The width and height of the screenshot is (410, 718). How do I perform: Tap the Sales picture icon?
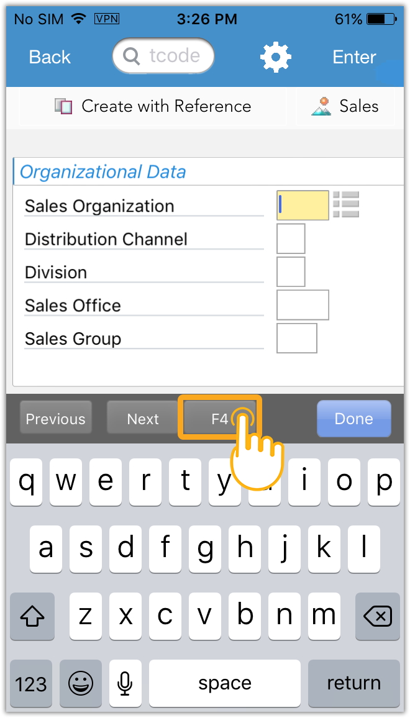(321, 106)
